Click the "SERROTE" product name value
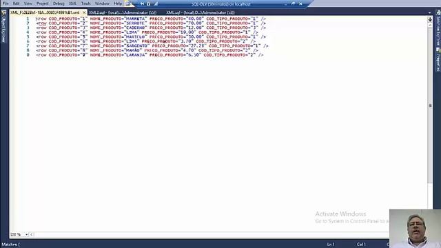 tap(136, 23)
